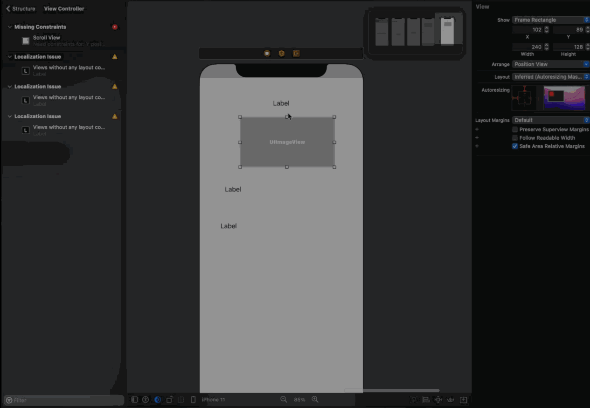Click the Embed In icon
Image resolution: width=590 pixels, height=408 pixels.
click(x=463, y=400)
